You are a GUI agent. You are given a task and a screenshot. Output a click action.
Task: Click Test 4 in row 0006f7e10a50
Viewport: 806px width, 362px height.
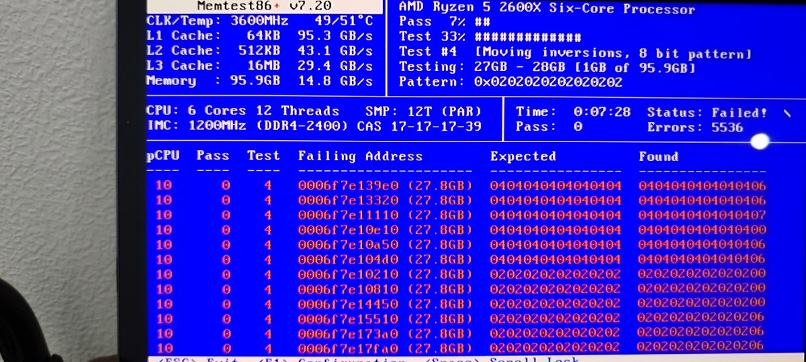[x=268, y=245]
